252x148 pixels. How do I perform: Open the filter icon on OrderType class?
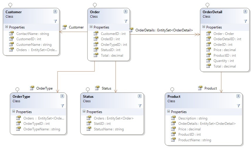click(62, 106)
